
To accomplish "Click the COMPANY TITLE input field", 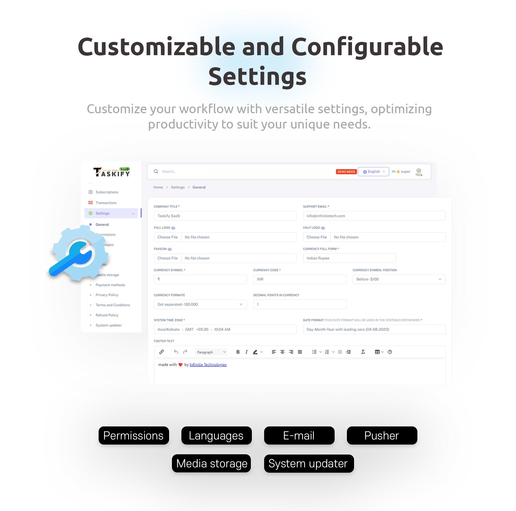I will point(225,216).
